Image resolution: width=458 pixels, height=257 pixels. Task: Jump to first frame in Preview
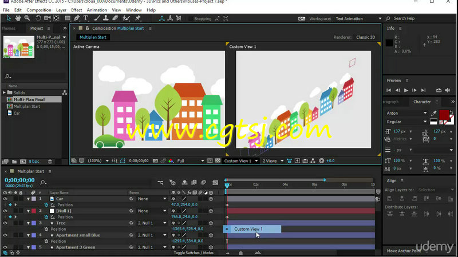point(389,90)
